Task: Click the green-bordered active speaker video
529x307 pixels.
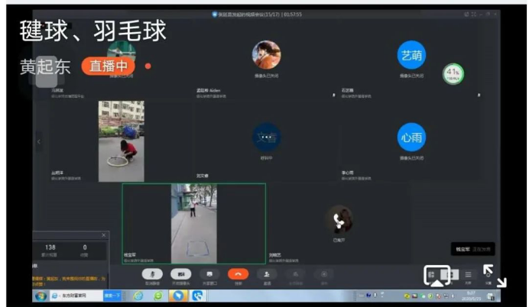Action: (193, 223)
